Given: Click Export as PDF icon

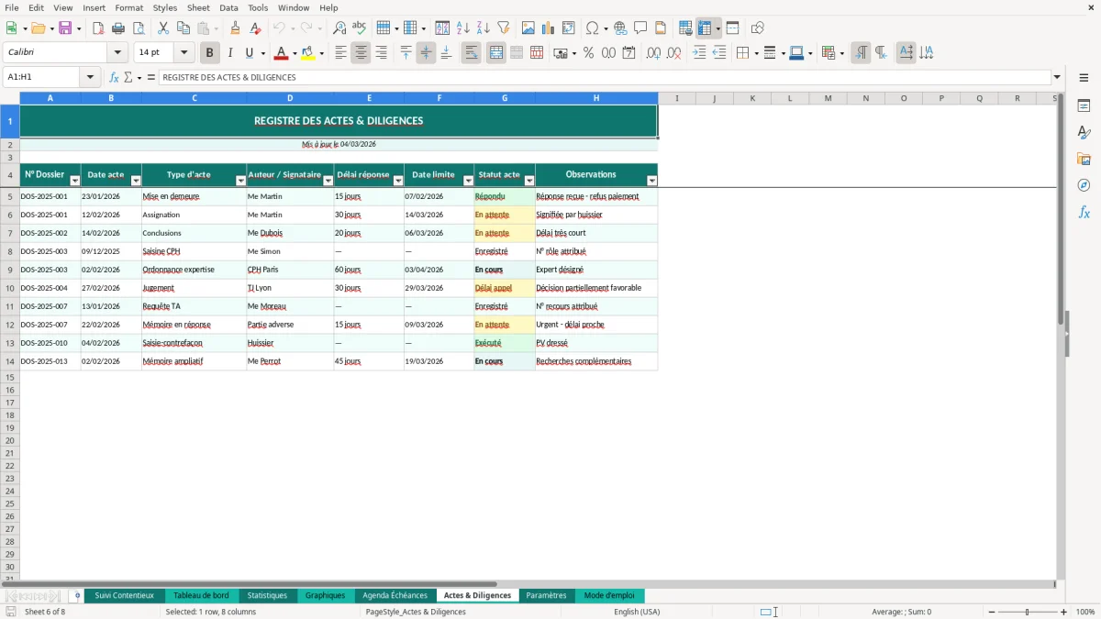Looking at the screenshot, I should point(98,28).
